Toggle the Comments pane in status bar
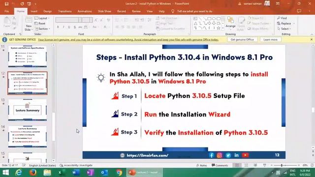315x177 pixels. pyautogui.click(x=220, y=165)
